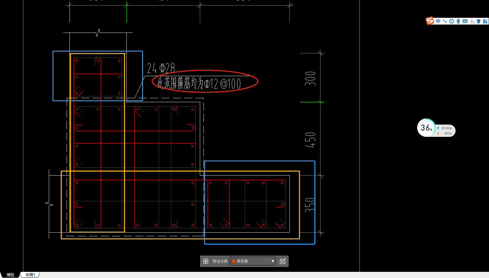
Task: Select the 300 dimension text
Action: 310,79
